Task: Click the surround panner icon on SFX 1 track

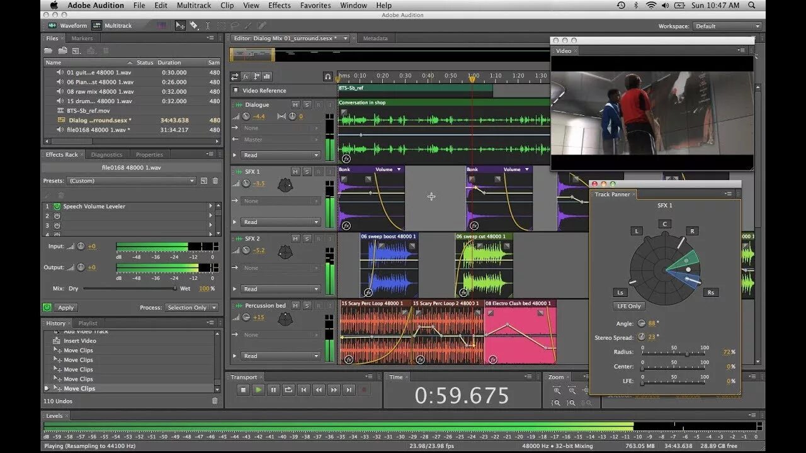Action: click(285, 184)
